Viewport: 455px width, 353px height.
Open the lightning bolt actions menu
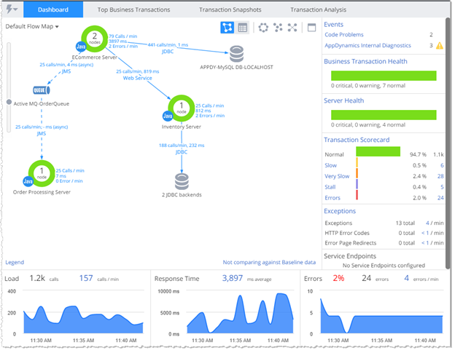tap(12, 9)
